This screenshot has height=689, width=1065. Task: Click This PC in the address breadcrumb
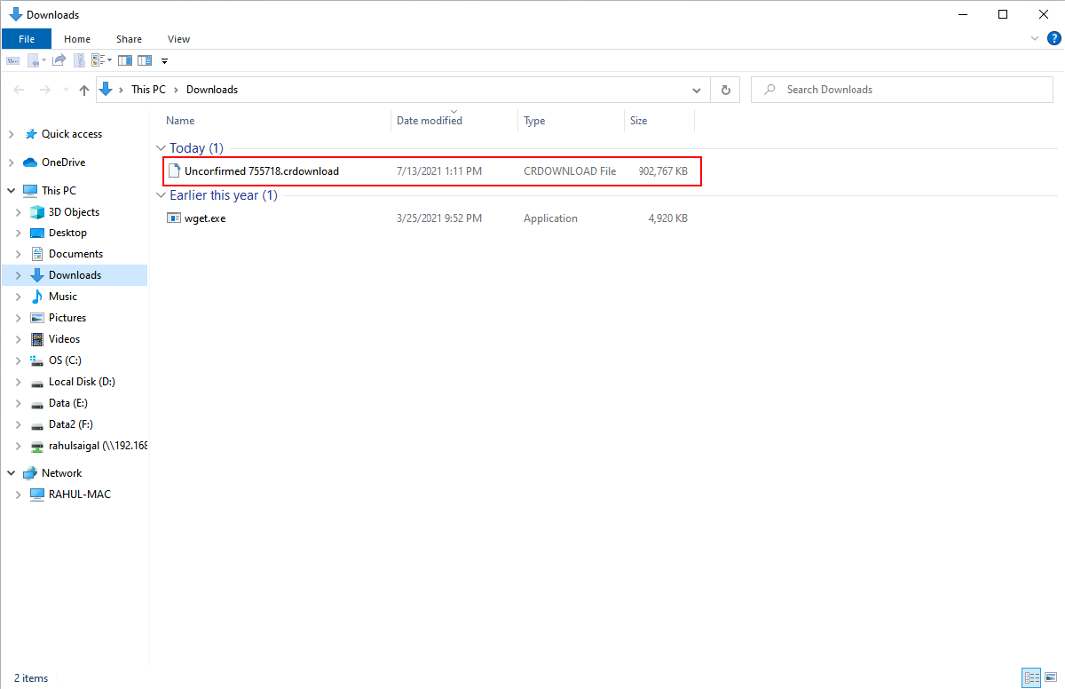148,90
